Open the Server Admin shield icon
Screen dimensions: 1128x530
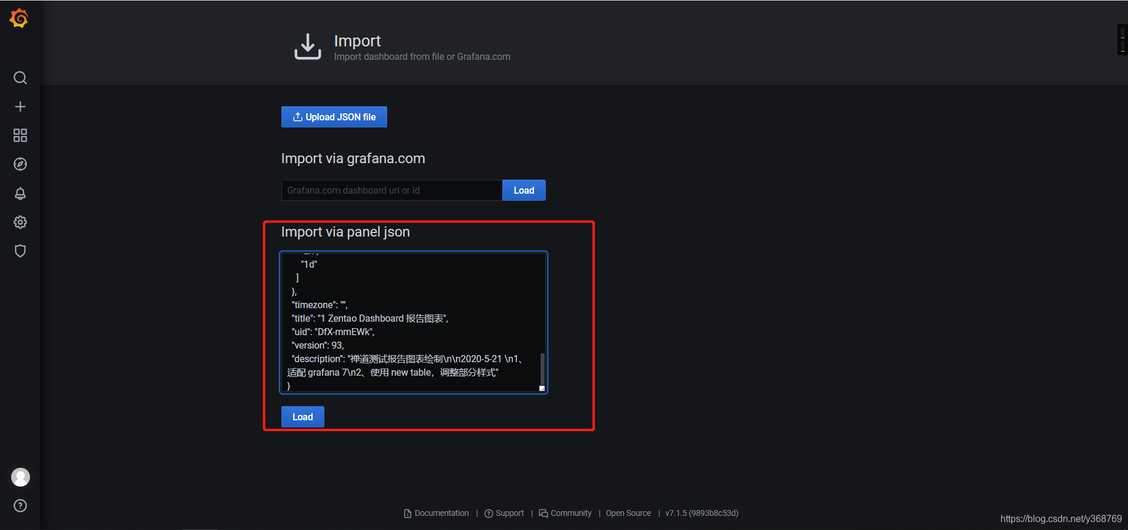20,251
